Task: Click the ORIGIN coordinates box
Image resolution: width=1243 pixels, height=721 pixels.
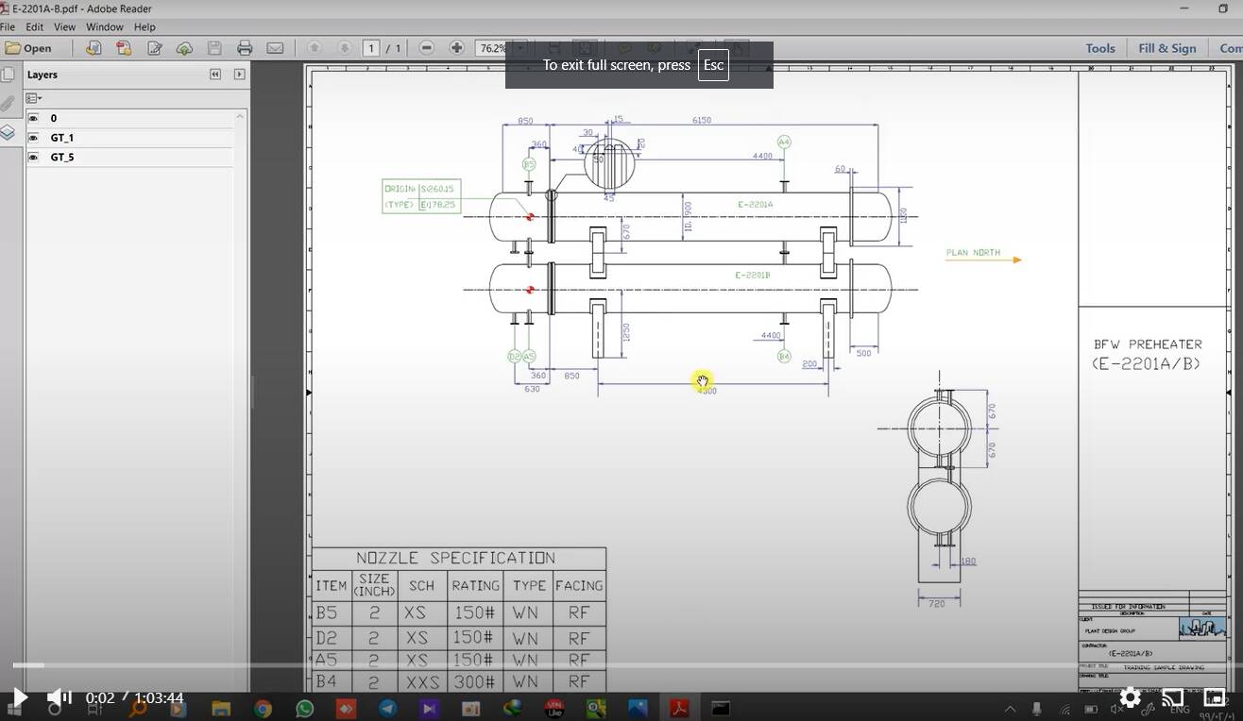Action: click(x=421, y=196)
